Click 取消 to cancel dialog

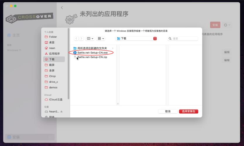pos(168,111)
